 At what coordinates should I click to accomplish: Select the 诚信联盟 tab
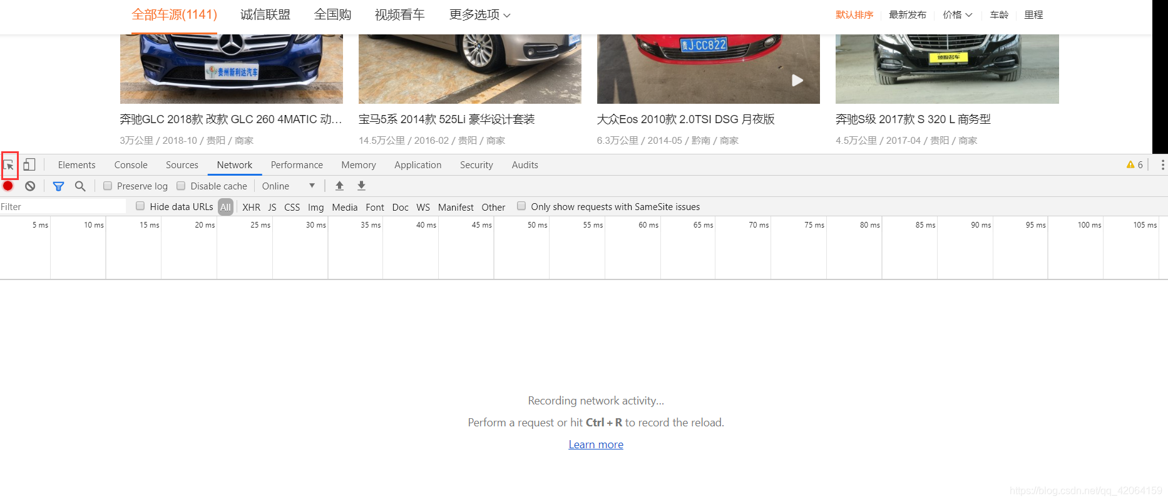[265, 14]
